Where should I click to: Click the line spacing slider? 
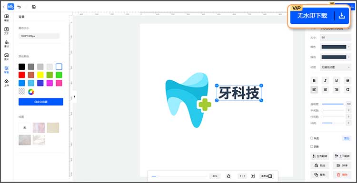333,116
